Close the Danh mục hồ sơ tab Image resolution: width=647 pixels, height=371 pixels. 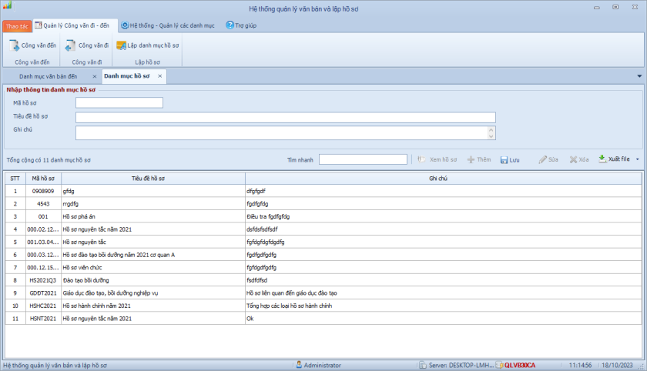159,76
